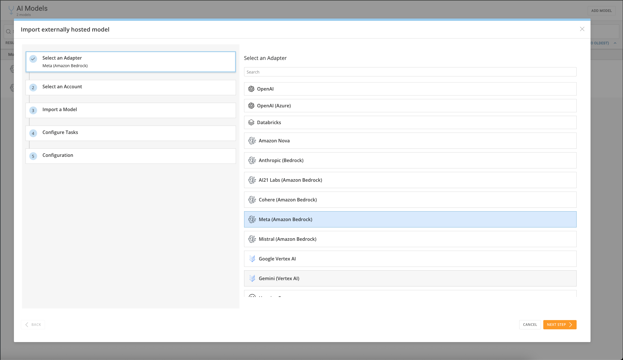Screen dimensions: 623x360
Task: Click the adapter Search field
Action: pos(410,72)
